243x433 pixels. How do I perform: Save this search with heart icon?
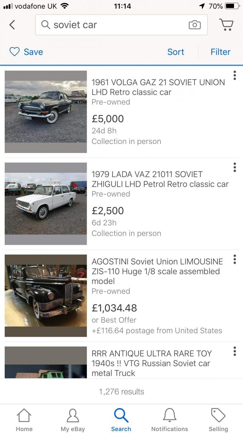click(14, 52)
